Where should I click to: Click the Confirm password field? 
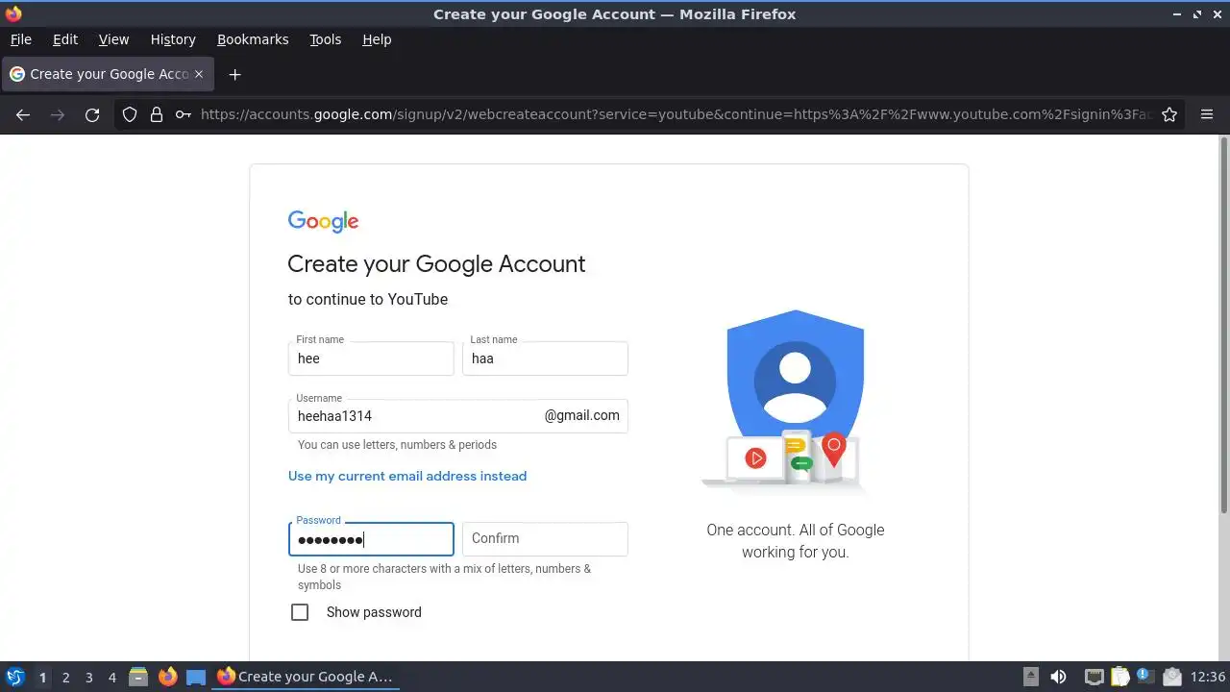[545, 539]
